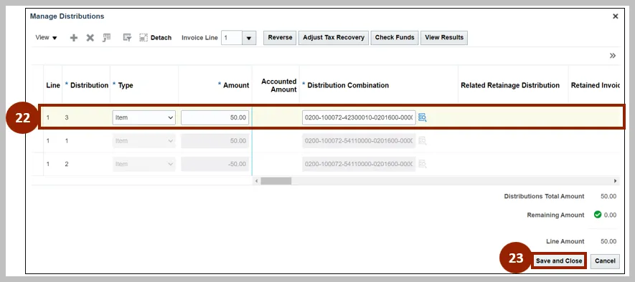Click the Freeze columns toolbar icon

point(106,37)
